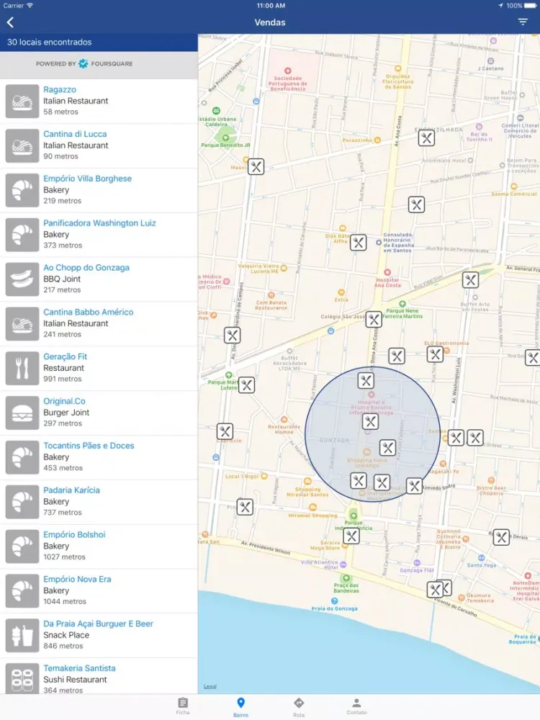Click the croissant icon beside Empório Villa Borghese
The image size is (540, 720).
click(x=22, y=190)
